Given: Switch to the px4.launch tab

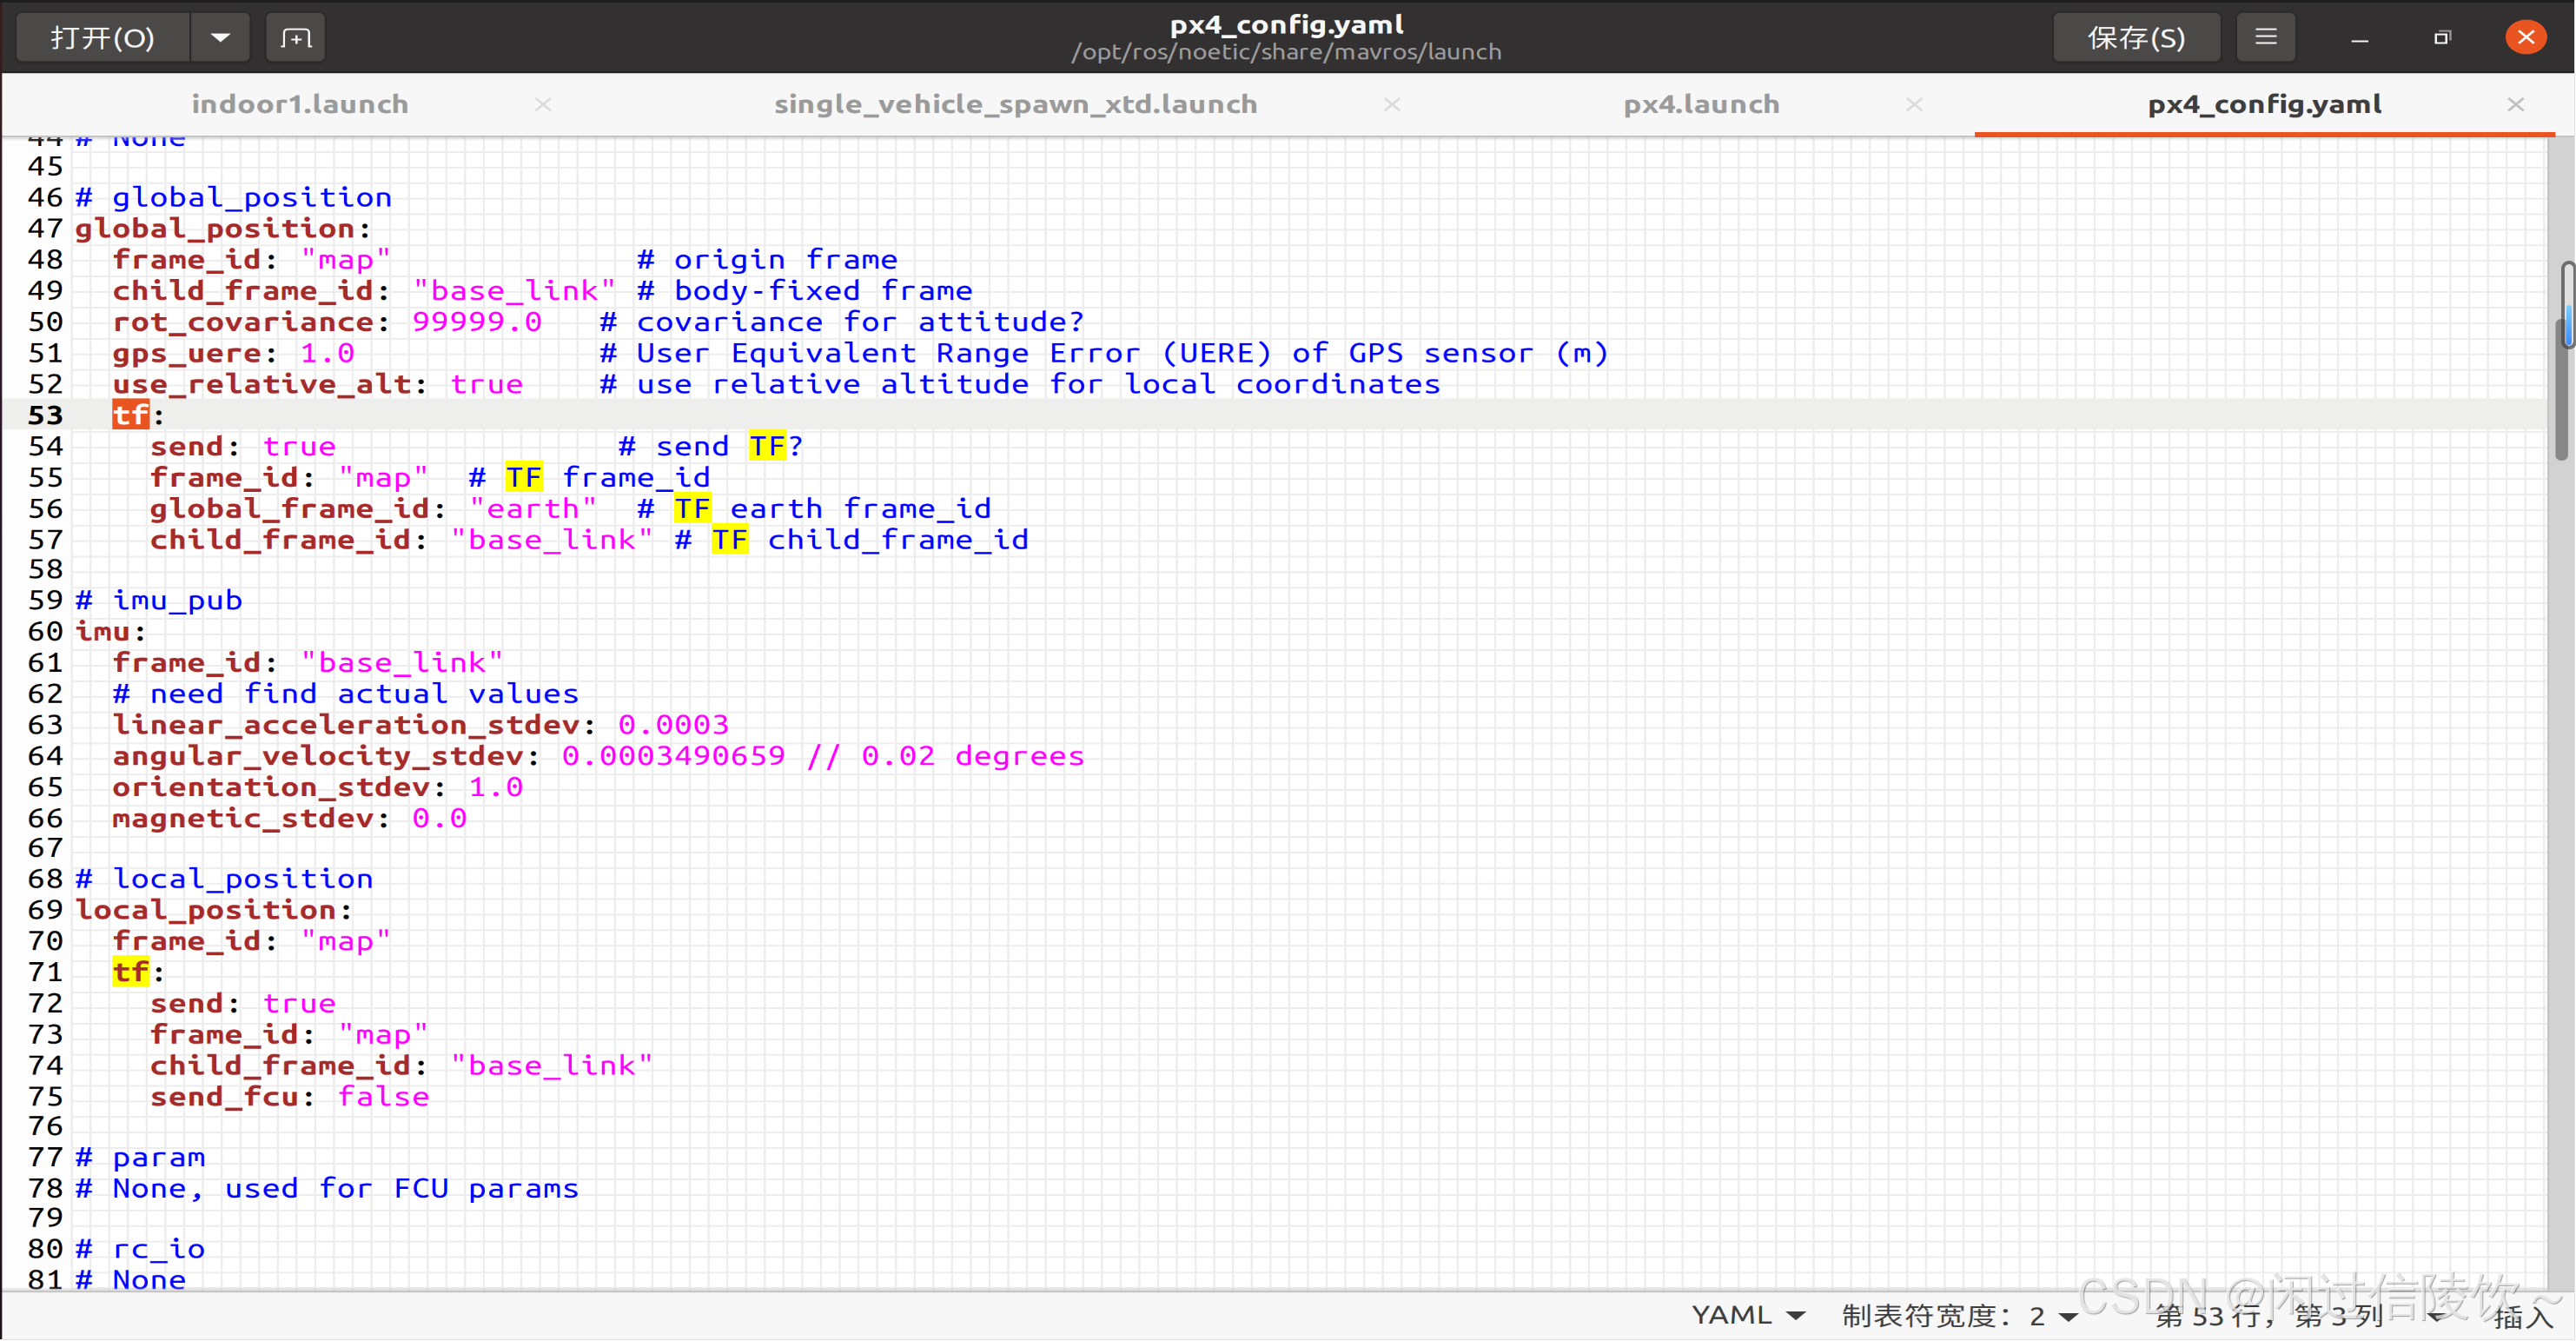Looking at the screenshot, I should 1700,104.
